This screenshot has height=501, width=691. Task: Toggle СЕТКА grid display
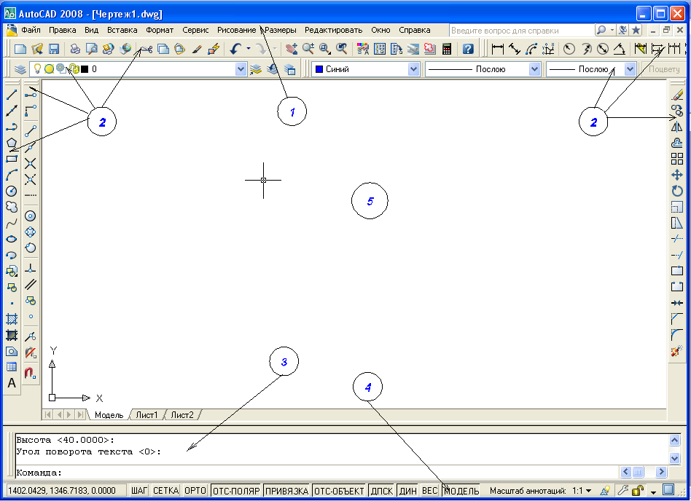165,490
